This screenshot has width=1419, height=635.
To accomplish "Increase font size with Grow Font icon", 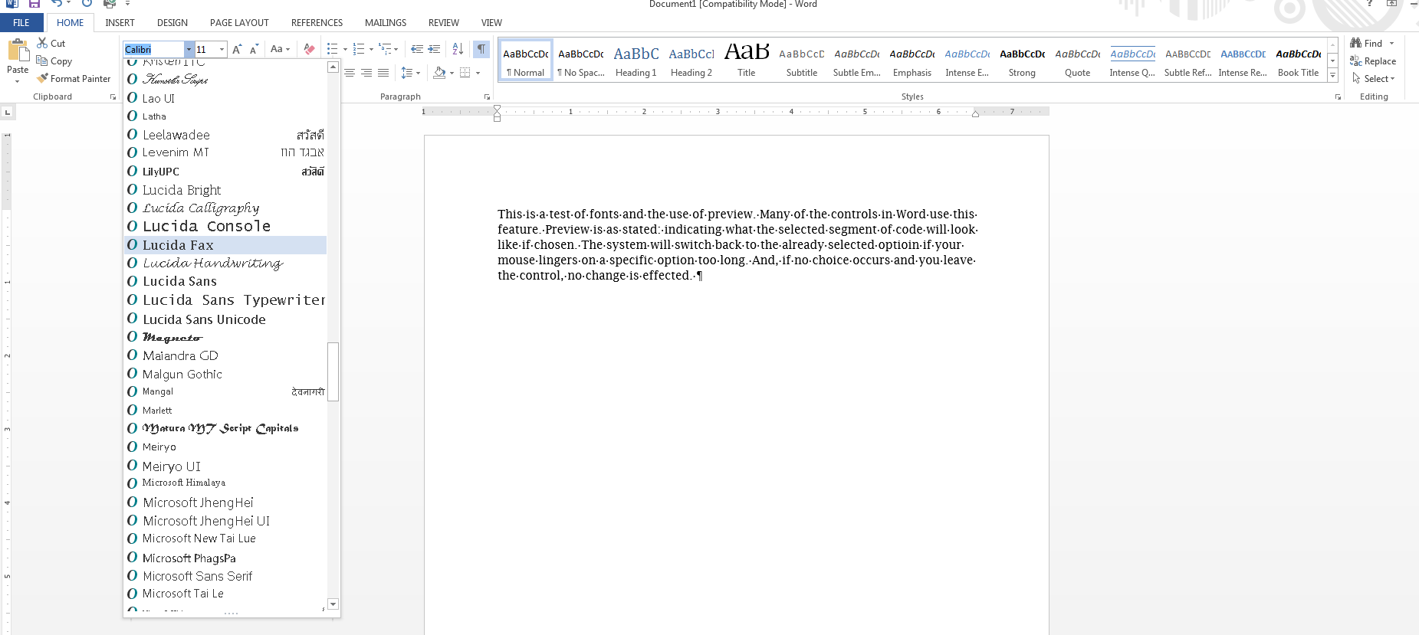I will pyautogui.click(x=238, y=49).
